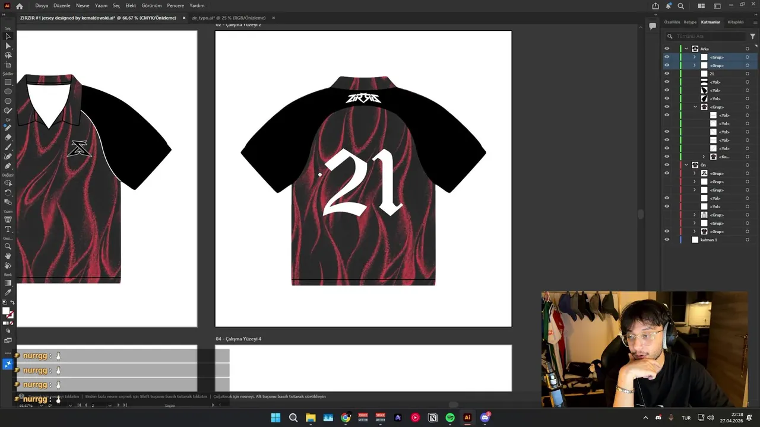Open the Layers panel hamburger menu
760x427 pixels.
(755, 22)
